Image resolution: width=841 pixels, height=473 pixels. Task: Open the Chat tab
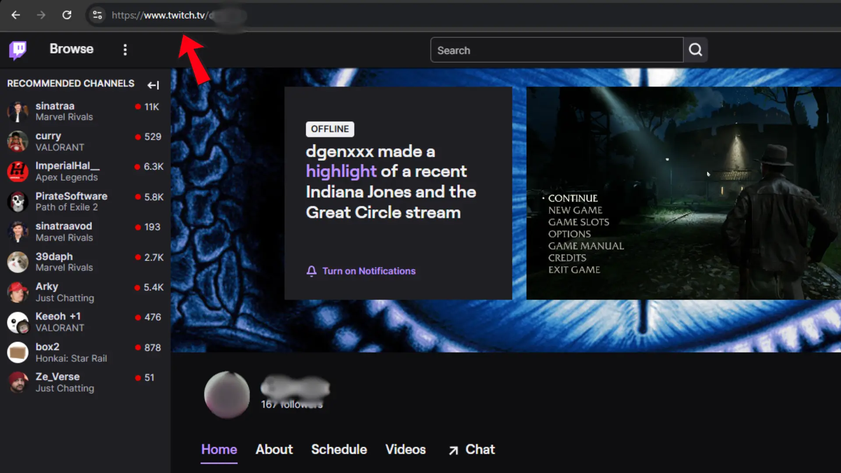click(x=480, y=450)
